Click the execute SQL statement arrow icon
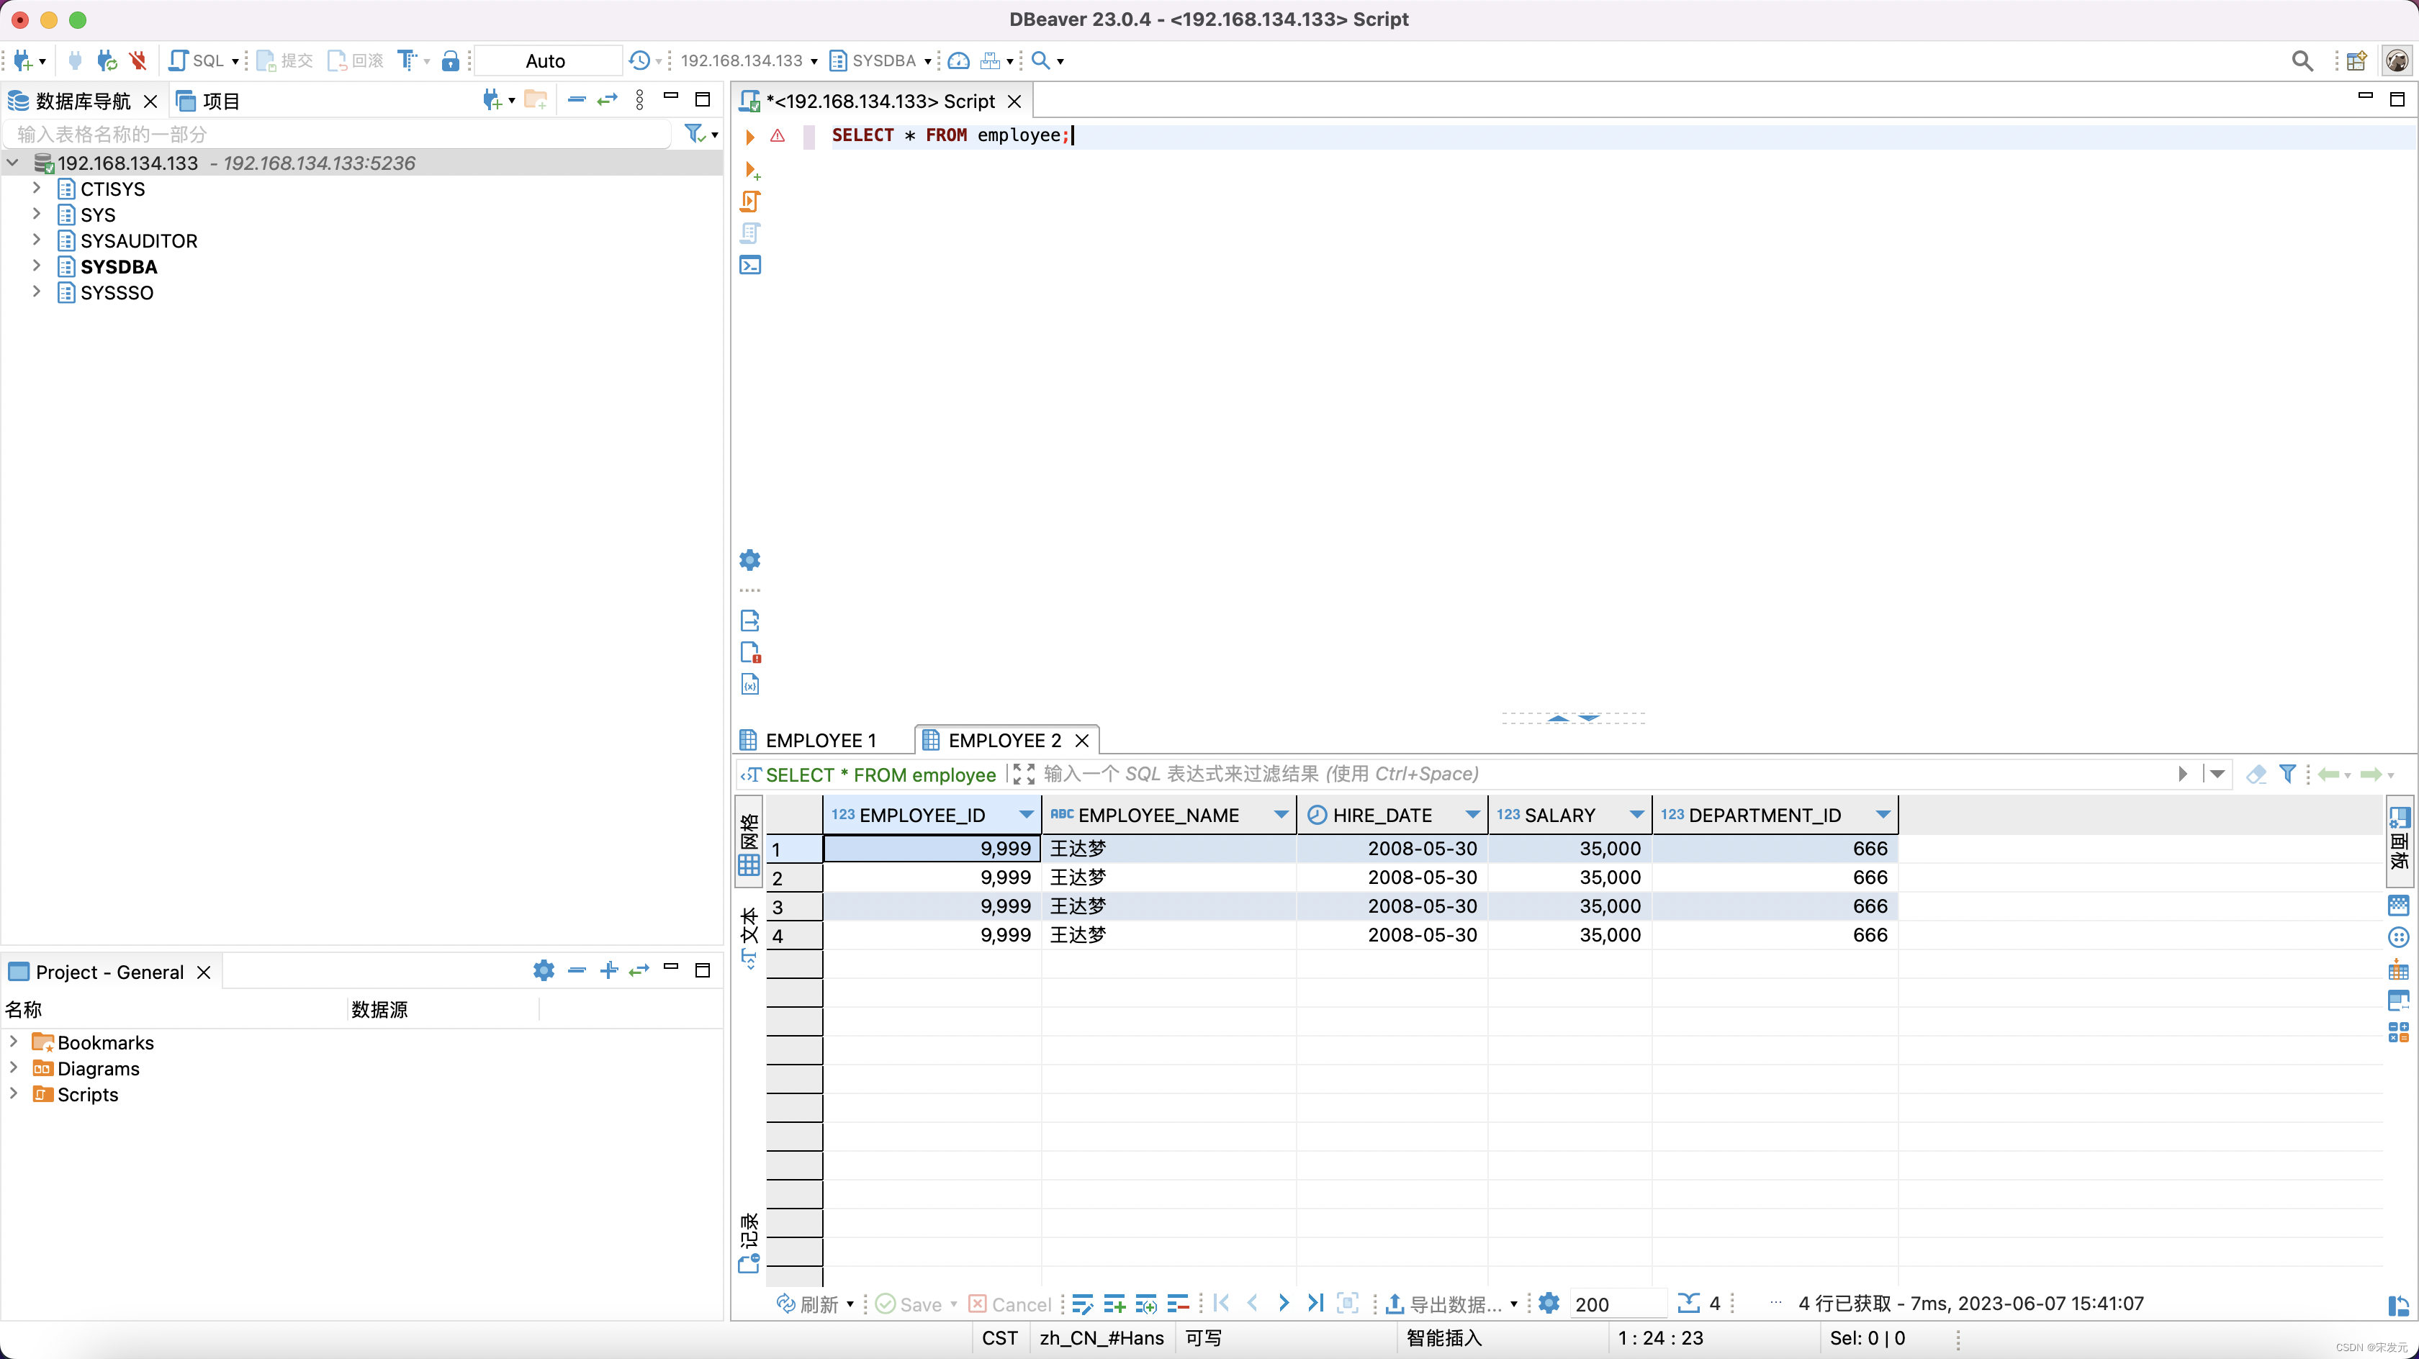The height and width of the screenshot is (1359, 2419). (749, 136)
